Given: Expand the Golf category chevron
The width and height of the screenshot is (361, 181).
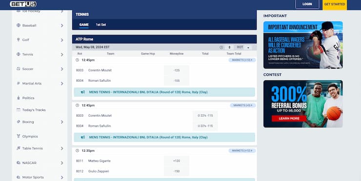Looking at the screenshot, I should 62,40.
